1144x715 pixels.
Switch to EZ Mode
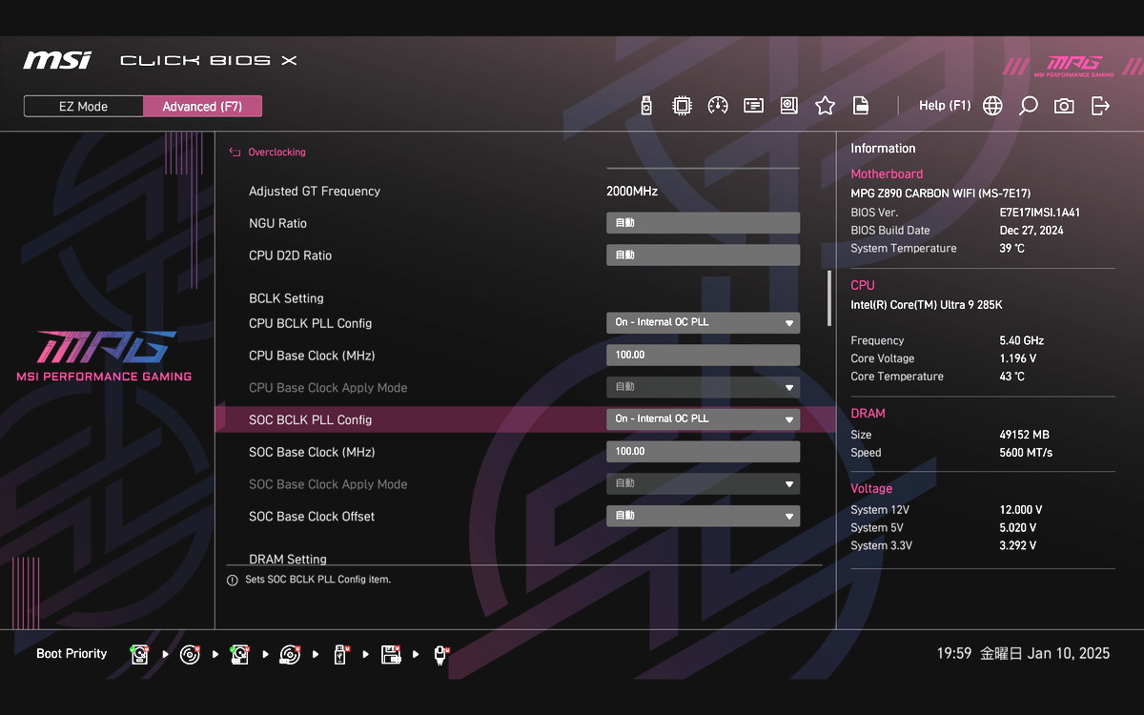tap(84, 107)
